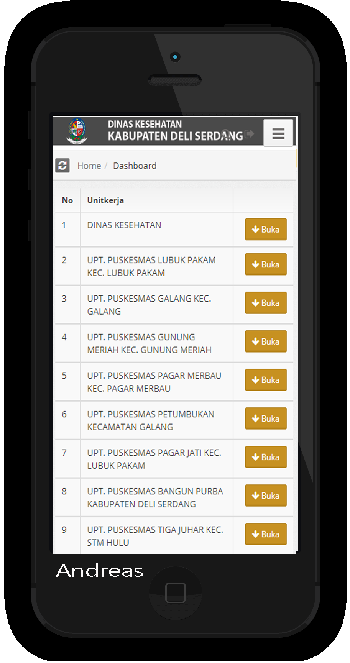The image size is (350, 663).
Task: Go to Home breadcrumb link
Action: [89, 166]
